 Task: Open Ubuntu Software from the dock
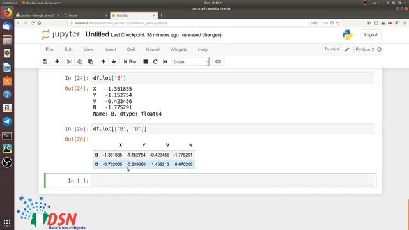[x=7, y=81]
